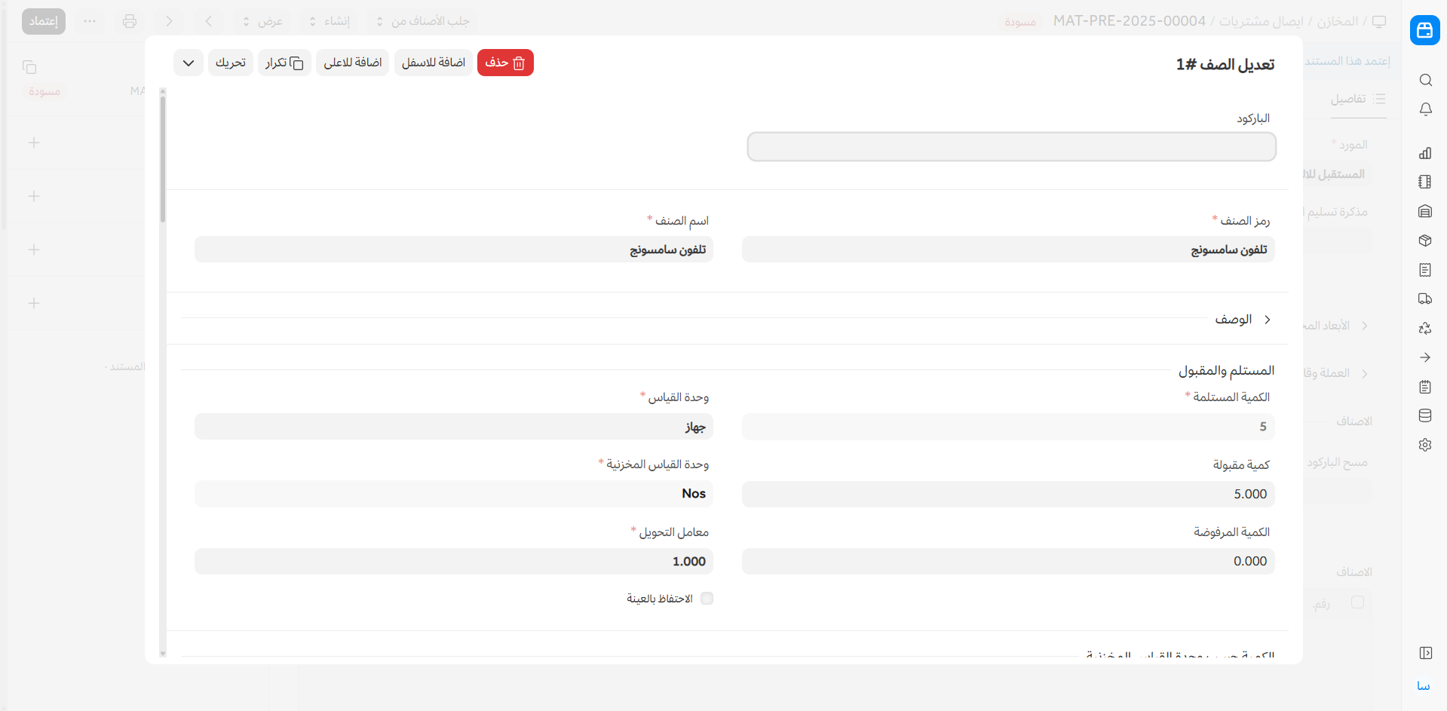This screenshot has width=1447, height=711.
Task: Open the إنشاء create dropdown menu
Action: pos(330,21)
